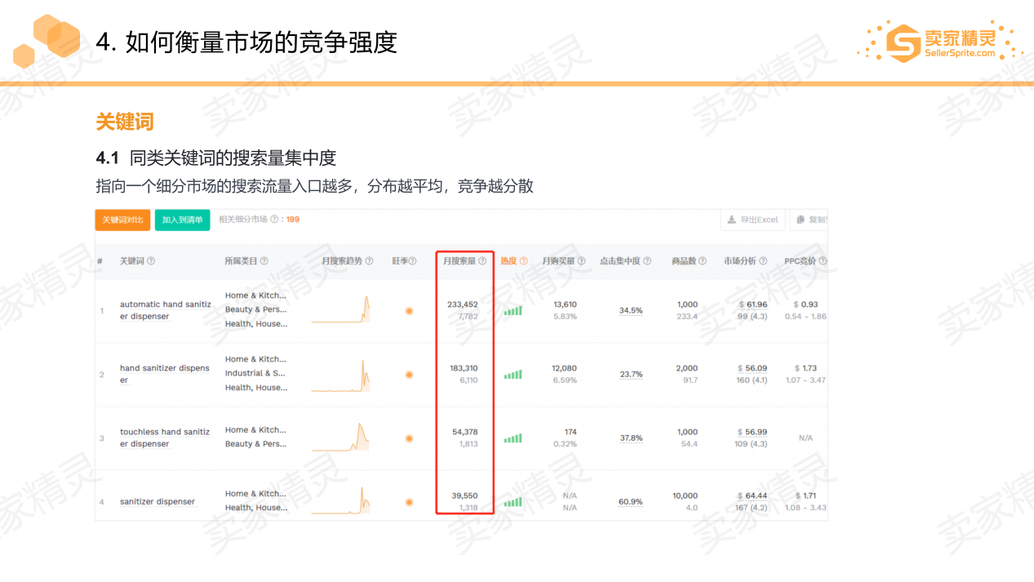
Task: Open help tooltip beside PPC竞价 header
Action: point(821,260)
